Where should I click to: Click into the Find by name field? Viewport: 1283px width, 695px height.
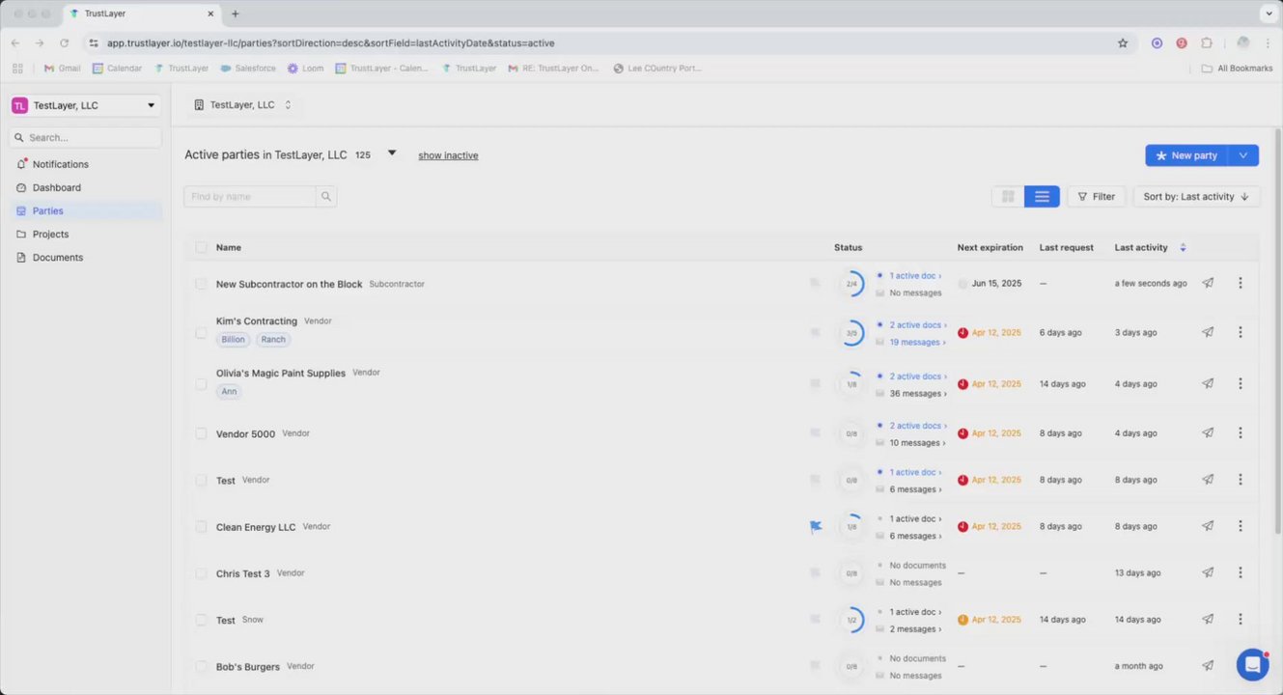[x=250, y=196]
